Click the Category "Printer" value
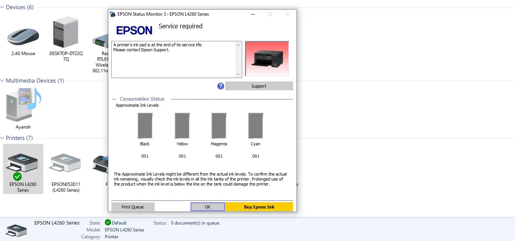 coord(112,237)
